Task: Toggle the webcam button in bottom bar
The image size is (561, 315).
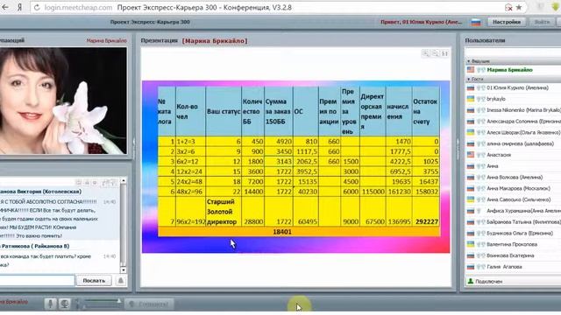Action: (64, 304)
